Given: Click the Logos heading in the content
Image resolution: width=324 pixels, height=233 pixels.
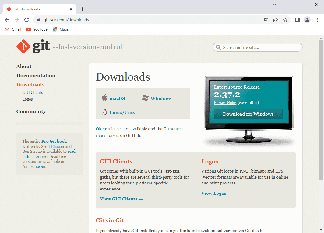Looking at the screenshot, I should coord(210,162).
